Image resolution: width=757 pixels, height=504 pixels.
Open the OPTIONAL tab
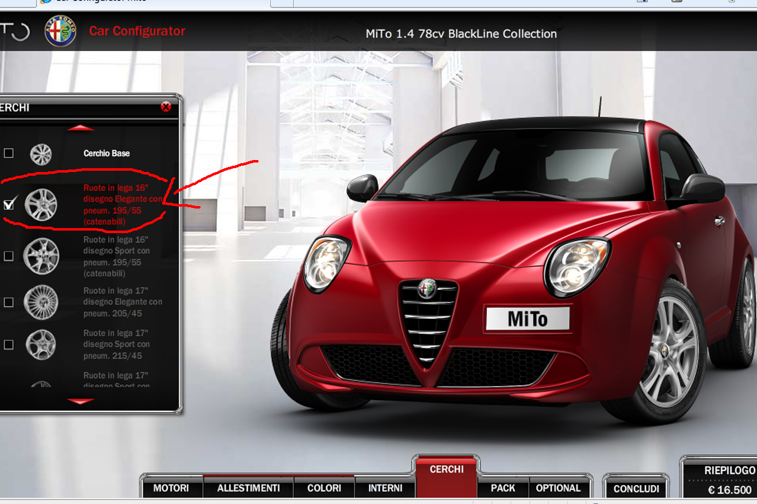point(558,488)
